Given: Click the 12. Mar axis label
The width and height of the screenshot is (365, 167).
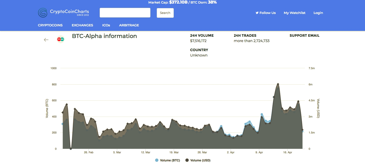Looking at the screenshot, I should (146, 152).
